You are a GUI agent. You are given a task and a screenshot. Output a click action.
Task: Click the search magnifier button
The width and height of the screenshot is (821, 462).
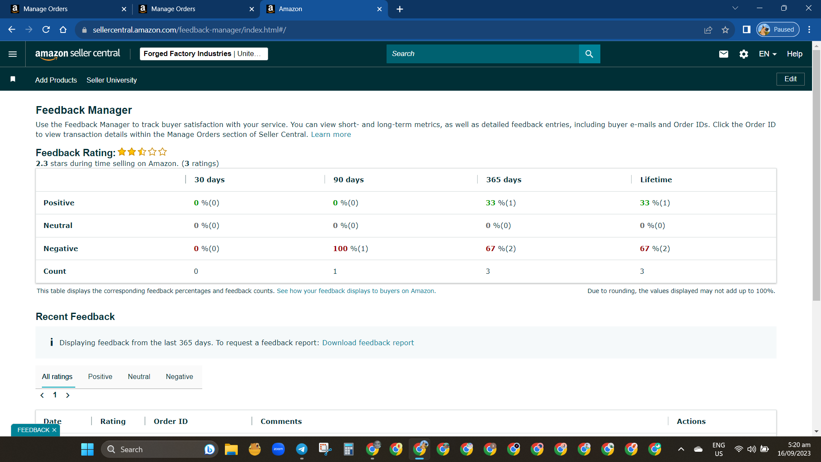click(x=589, y=54)
